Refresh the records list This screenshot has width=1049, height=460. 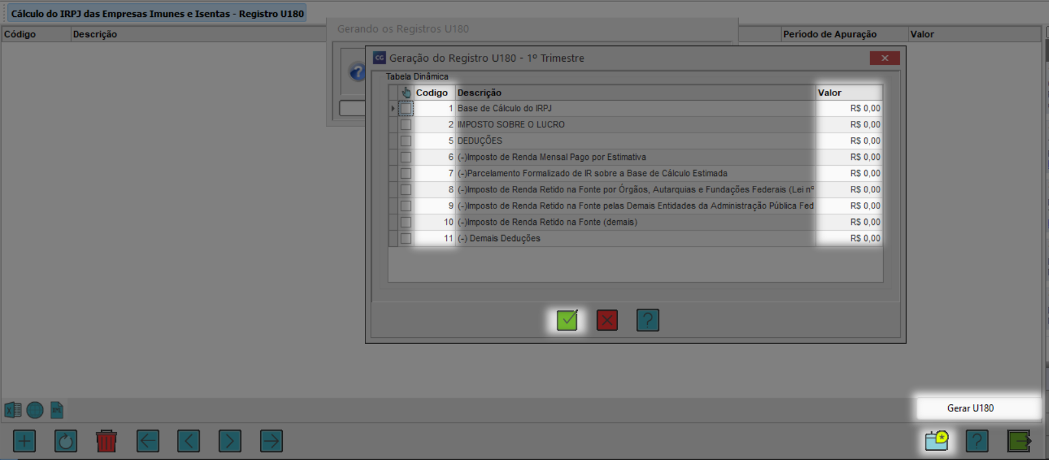[66, 441]
